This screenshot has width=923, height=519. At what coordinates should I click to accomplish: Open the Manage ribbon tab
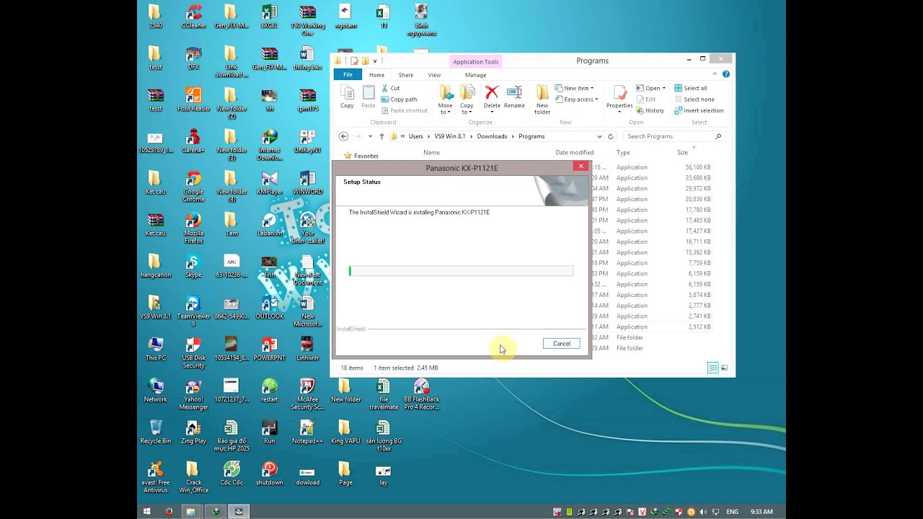coord(475,74)
